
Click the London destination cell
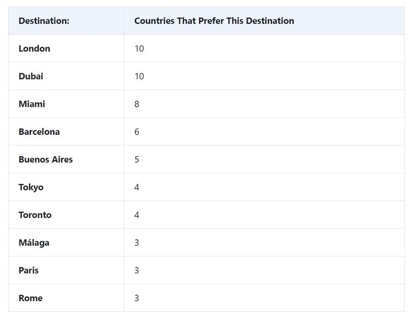tap(34, 49)
